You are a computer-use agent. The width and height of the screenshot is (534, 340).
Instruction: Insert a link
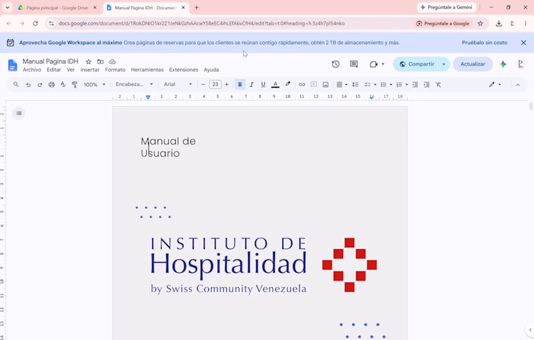coord(302,84)
